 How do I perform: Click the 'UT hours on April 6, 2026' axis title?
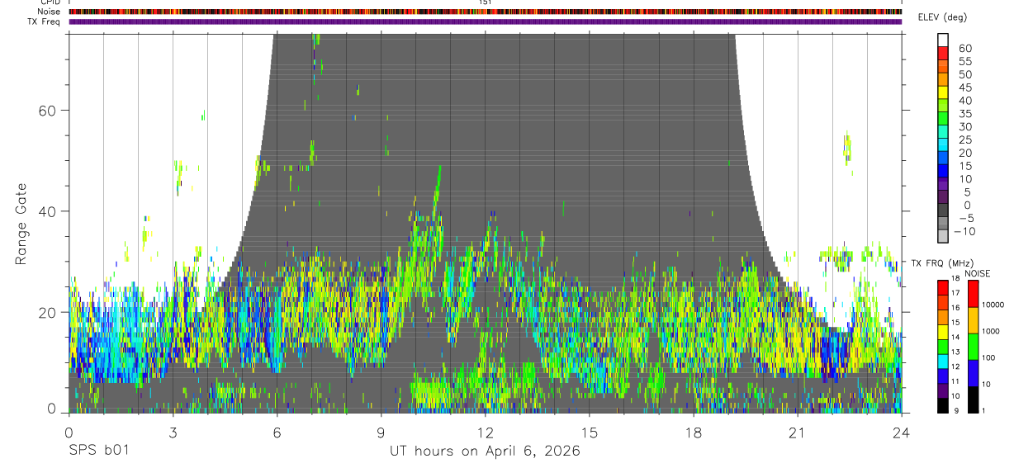[x=485, y=451]
